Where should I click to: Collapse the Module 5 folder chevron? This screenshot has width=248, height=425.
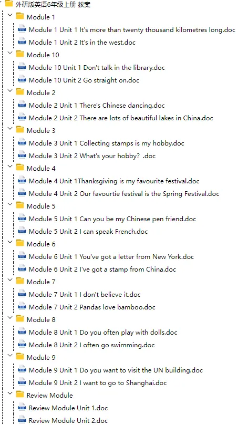11,205
